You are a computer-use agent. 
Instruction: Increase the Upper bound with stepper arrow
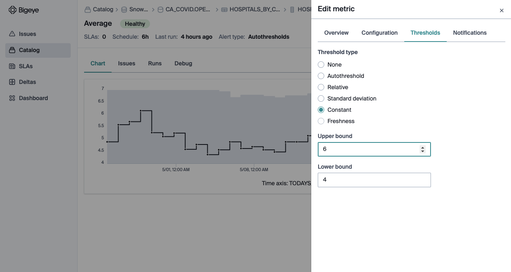pos(422,148)
